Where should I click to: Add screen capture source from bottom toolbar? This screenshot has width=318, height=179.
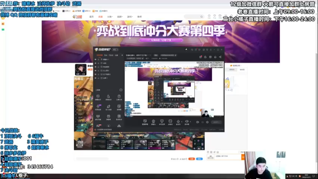pos(145,122)
